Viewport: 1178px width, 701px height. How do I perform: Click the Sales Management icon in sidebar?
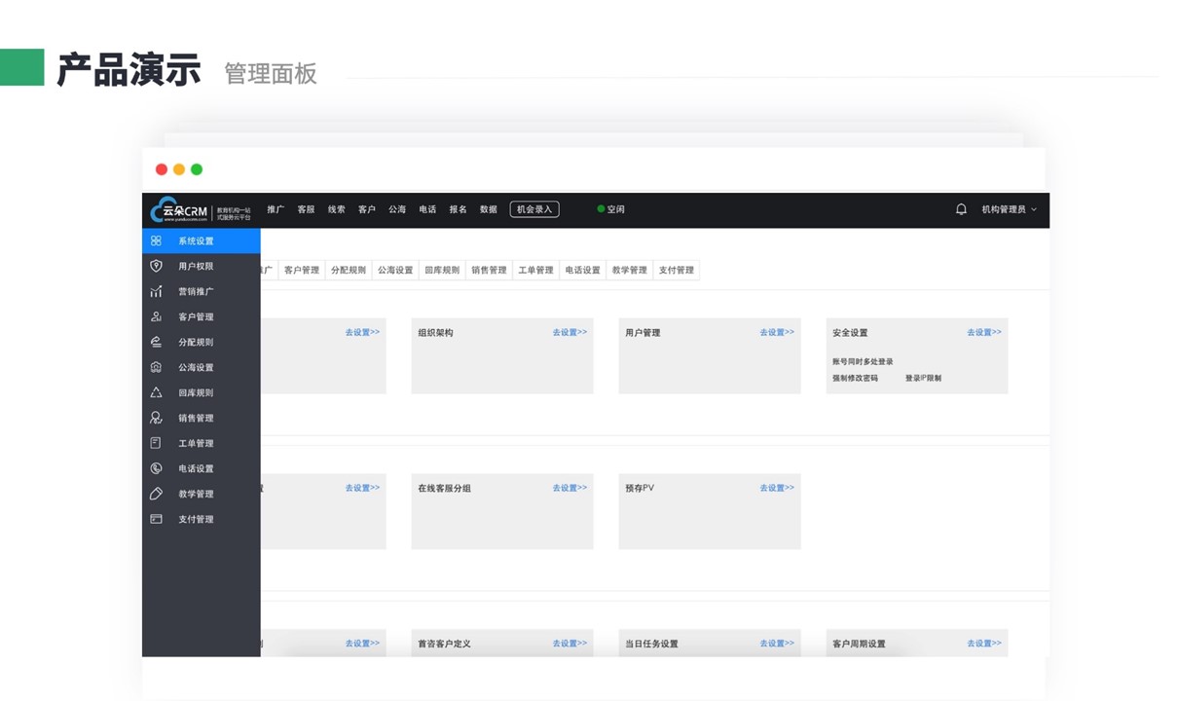156,418
